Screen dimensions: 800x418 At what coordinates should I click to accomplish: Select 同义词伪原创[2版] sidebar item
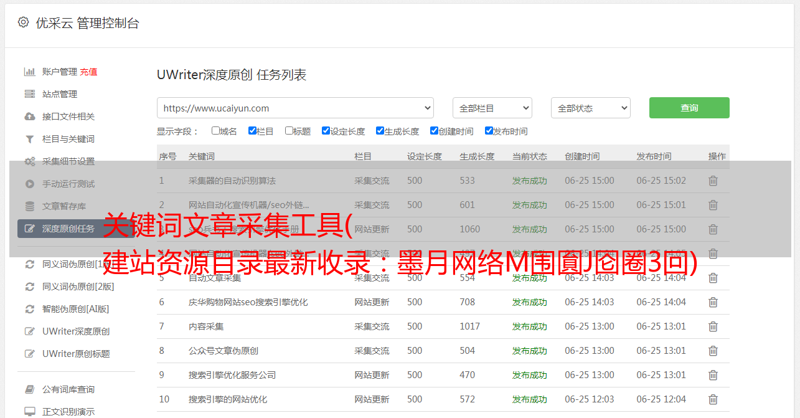(x=78, y=287)
